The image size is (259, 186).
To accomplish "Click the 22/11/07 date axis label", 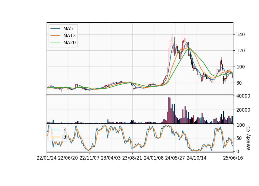I will point(90,158).
